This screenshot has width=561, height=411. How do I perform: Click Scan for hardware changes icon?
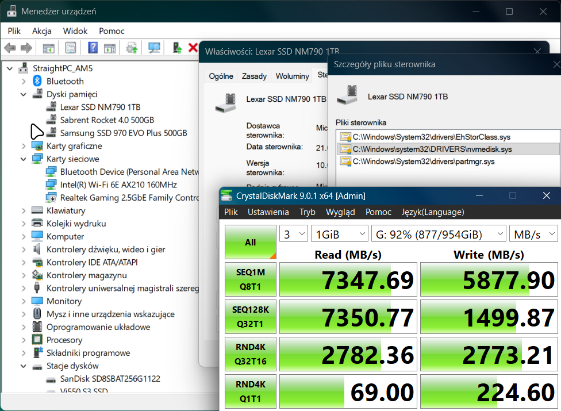tap(154, 48)
